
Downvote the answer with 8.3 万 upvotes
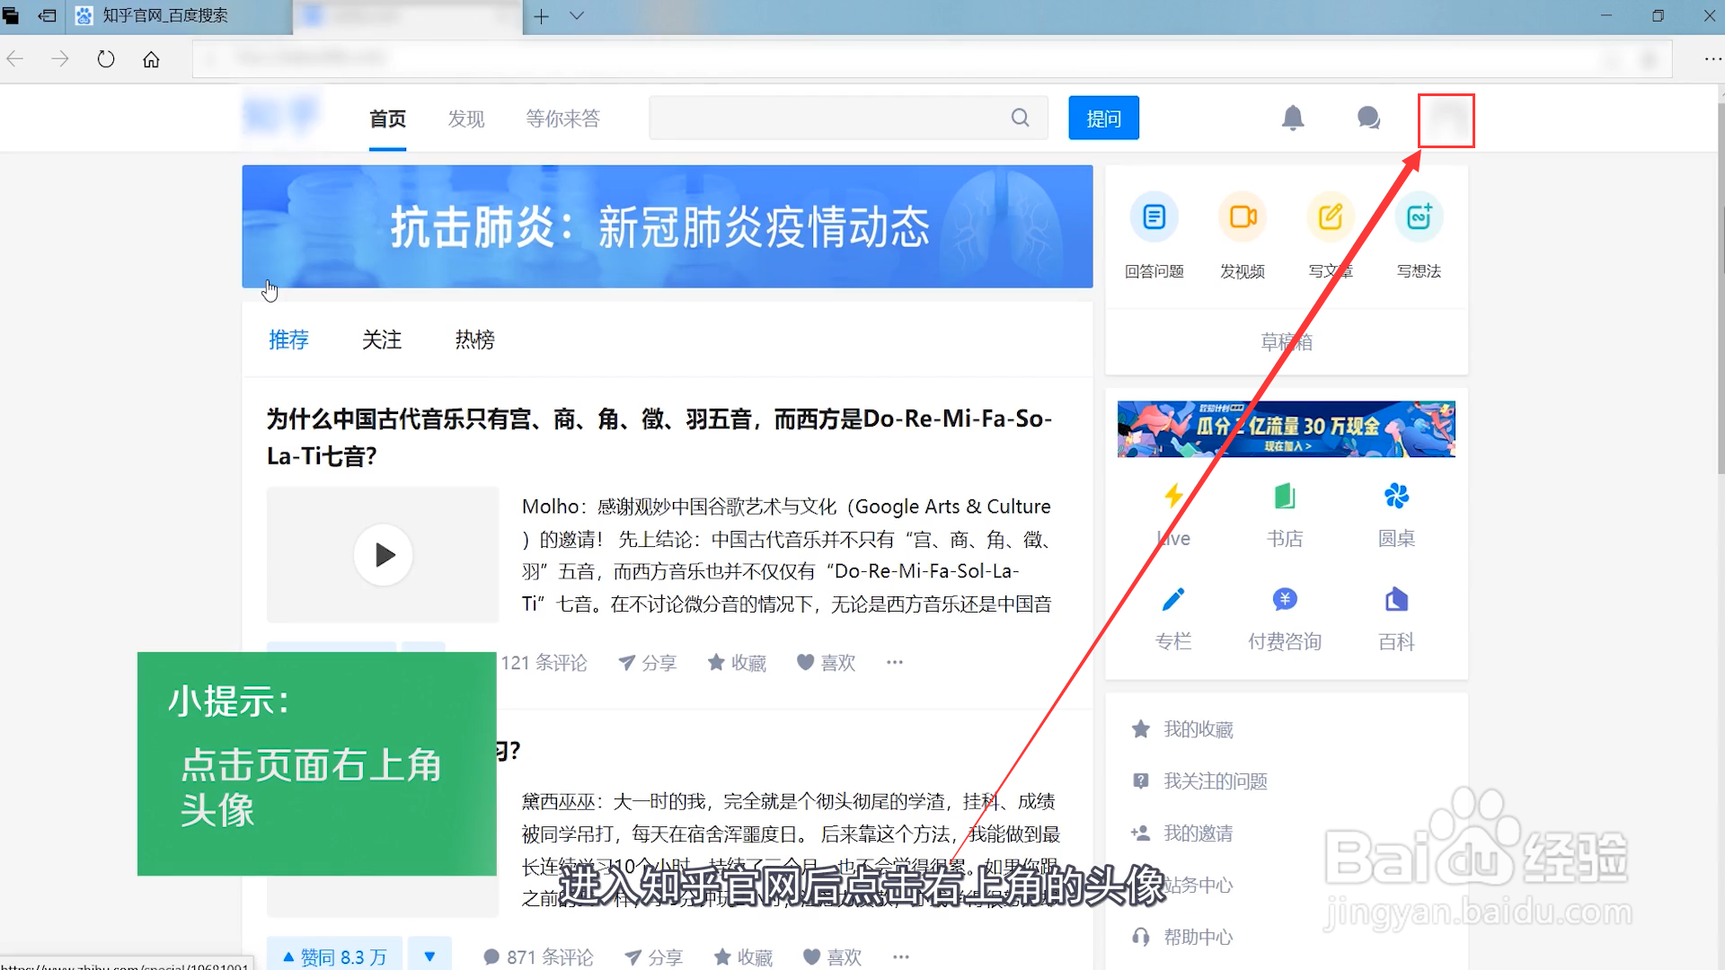point(429,957)
